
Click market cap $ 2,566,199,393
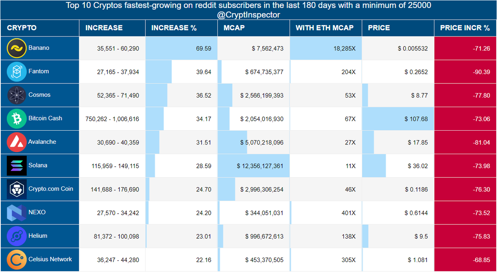(x=262, y=95)
